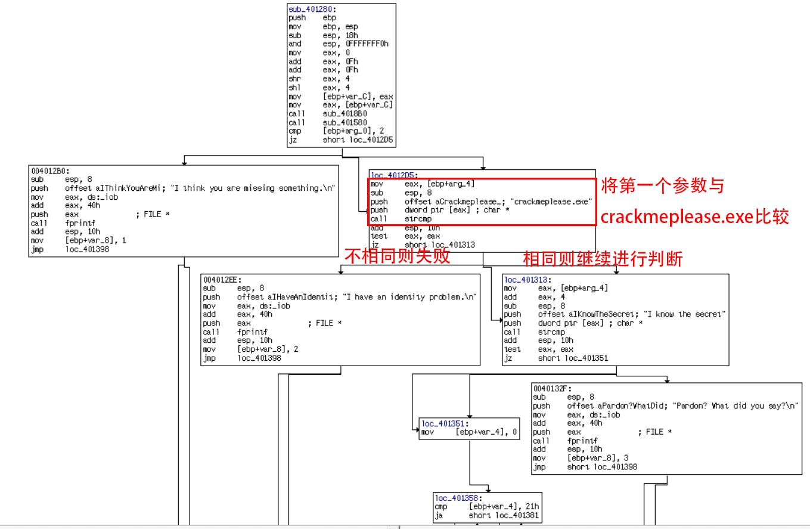This screenshot has width=810, height=529.
Task: Click the offset aIThinkYouAreMi push line
Action: [x=183, y=188]
